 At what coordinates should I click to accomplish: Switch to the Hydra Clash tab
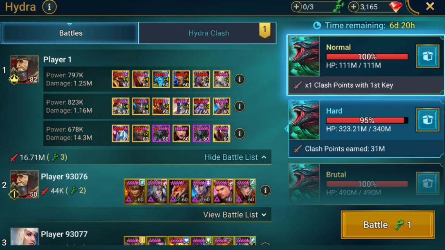click(208, 33)
